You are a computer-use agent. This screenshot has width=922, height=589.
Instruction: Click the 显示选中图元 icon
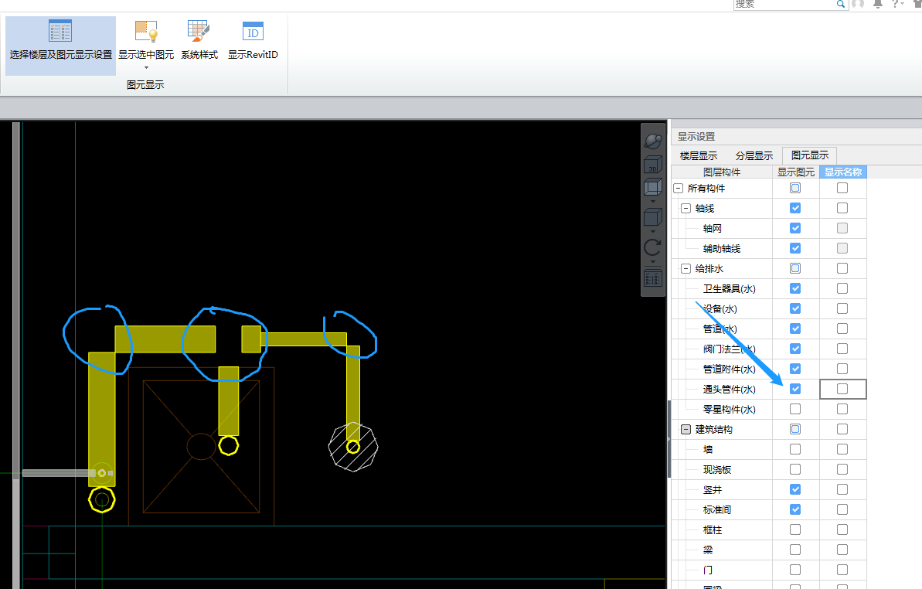[x=146, y=31]
